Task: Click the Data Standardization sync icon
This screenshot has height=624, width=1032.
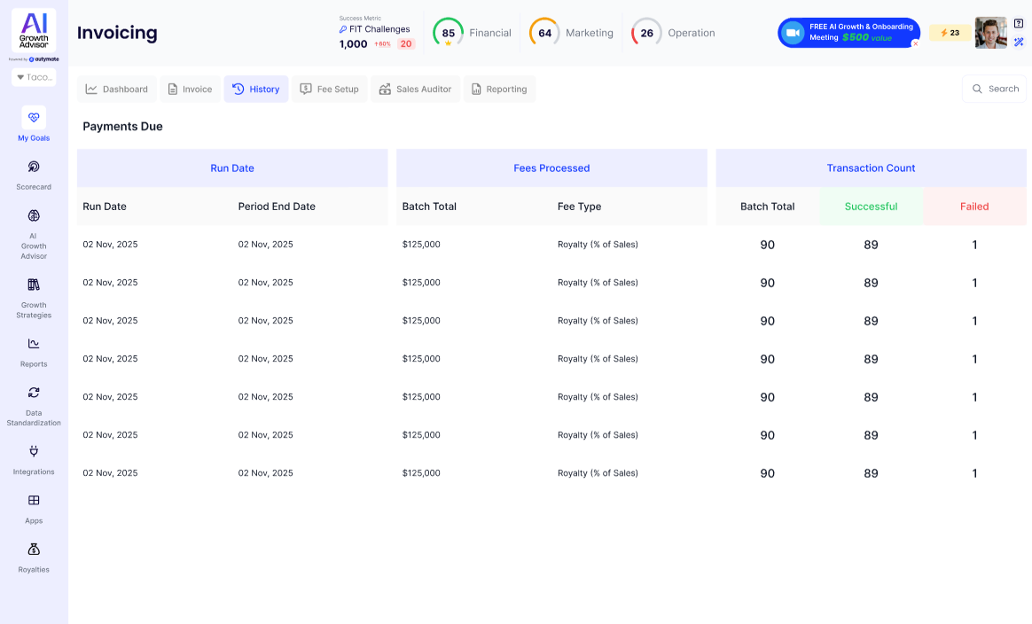Action: pos(34,393)
